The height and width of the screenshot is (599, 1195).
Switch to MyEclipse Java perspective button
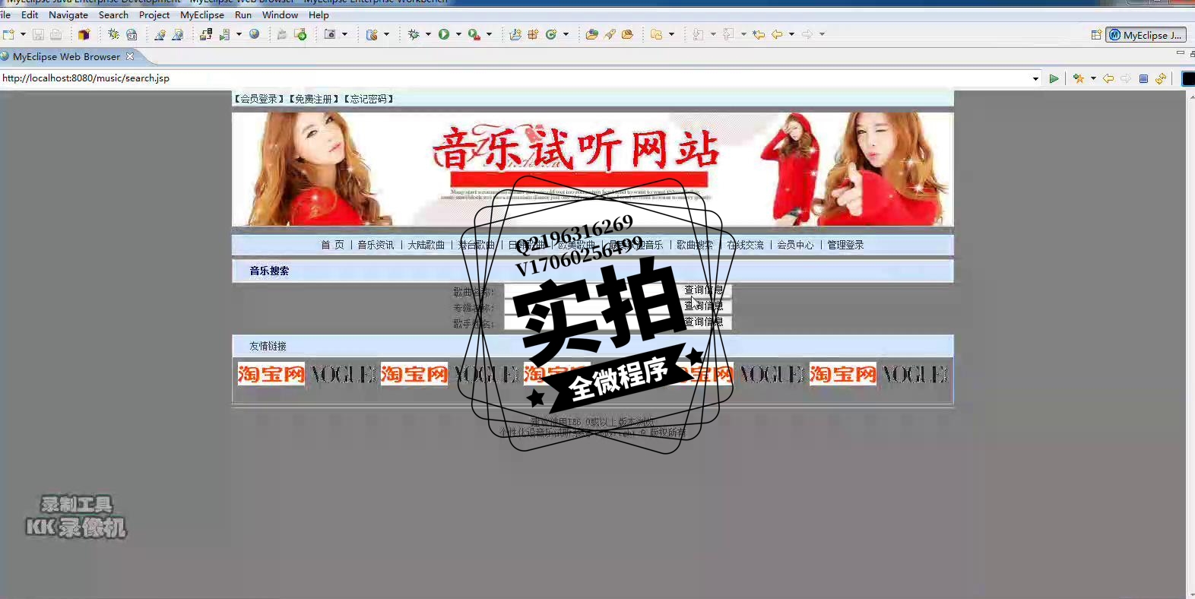1146,35
